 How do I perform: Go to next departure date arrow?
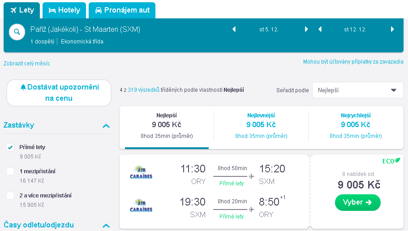[306, 29]
